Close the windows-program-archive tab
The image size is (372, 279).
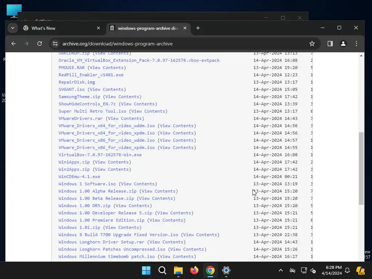pyautogui.click(x=185, y=28)
